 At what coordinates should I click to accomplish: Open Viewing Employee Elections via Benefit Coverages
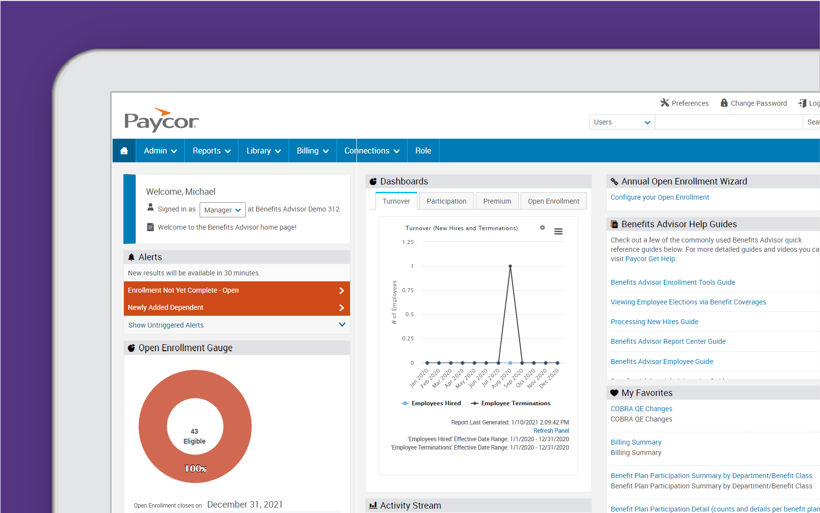tap(688, 302)
